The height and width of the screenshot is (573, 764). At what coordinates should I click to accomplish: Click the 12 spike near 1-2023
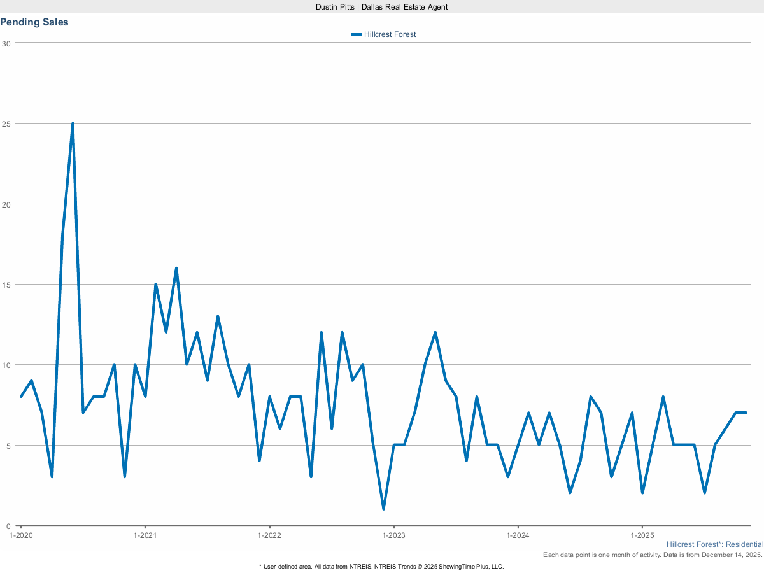pyautogui.click(x=434, y=332)
